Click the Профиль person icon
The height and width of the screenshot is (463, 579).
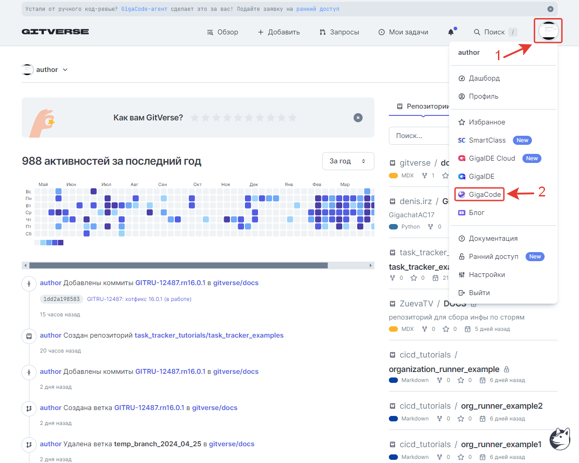[462, 96]
